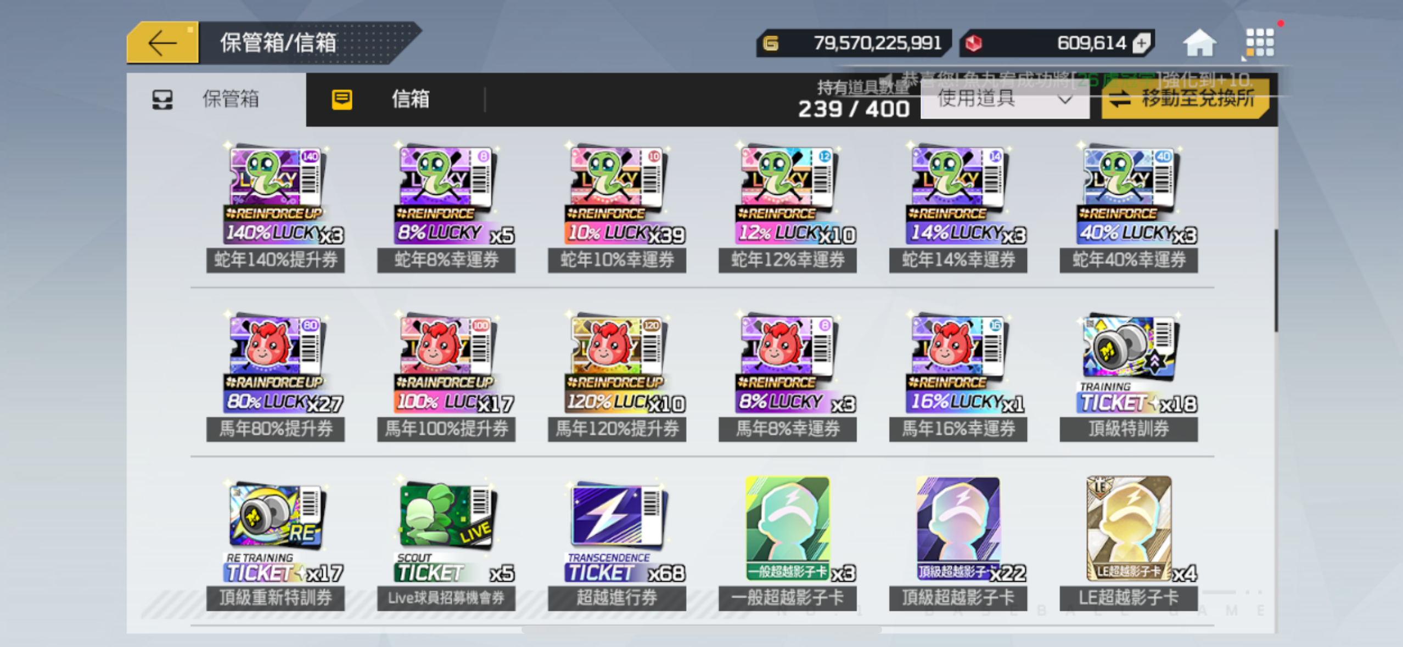This screenshot has height=647, width=1403.
Task: Select the 頂級超越影子卡 card
Action: [x=958, y=543]
